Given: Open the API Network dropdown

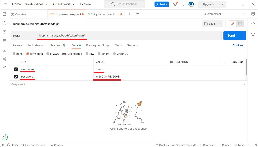Looking at the screenshot, I should click(x=63, y=4).
